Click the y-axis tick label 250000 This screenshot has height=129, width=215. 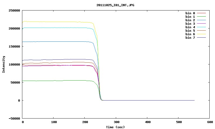coord(14,10)
